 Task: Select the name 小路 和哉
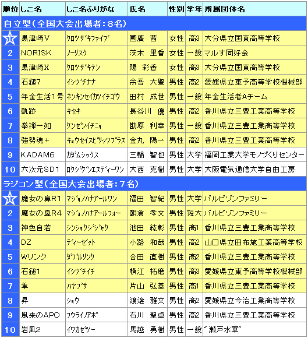tap(147, 242)
